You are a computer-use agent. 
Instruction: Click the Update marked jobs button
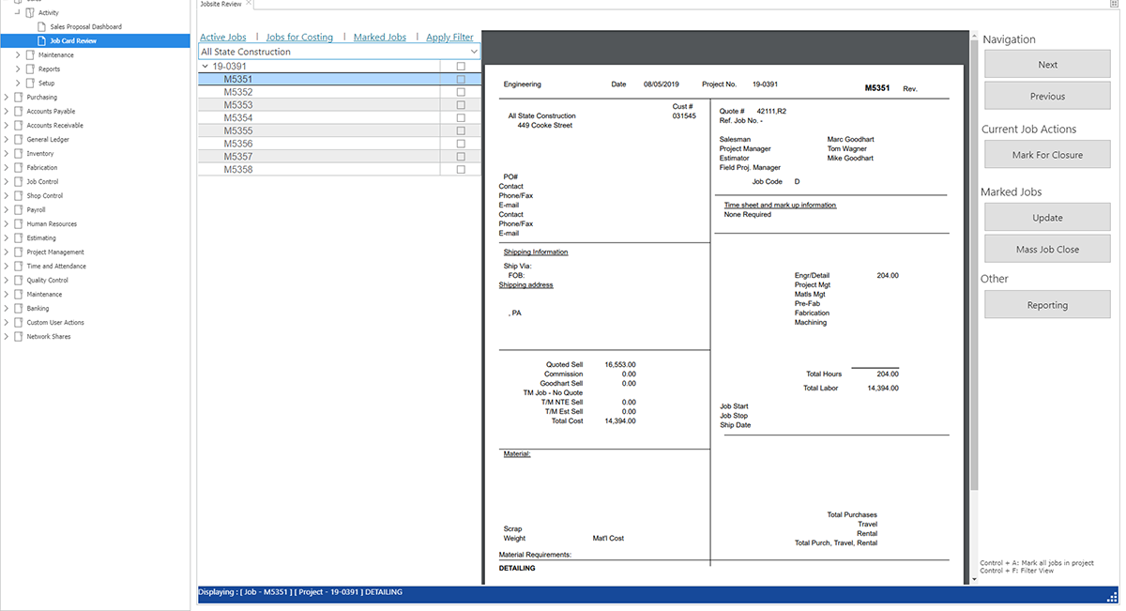(1047, 218)
